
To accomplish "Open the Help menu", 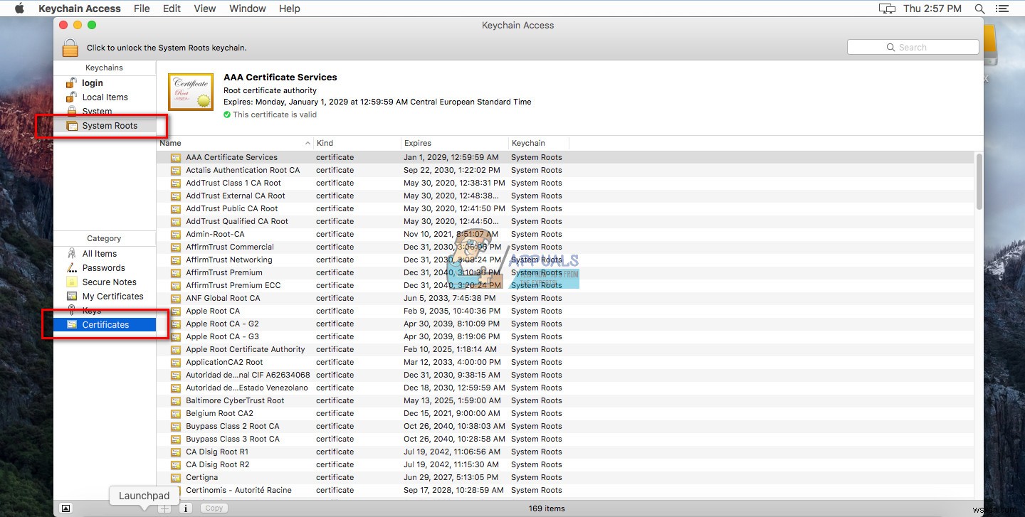I will click(290, 9).
